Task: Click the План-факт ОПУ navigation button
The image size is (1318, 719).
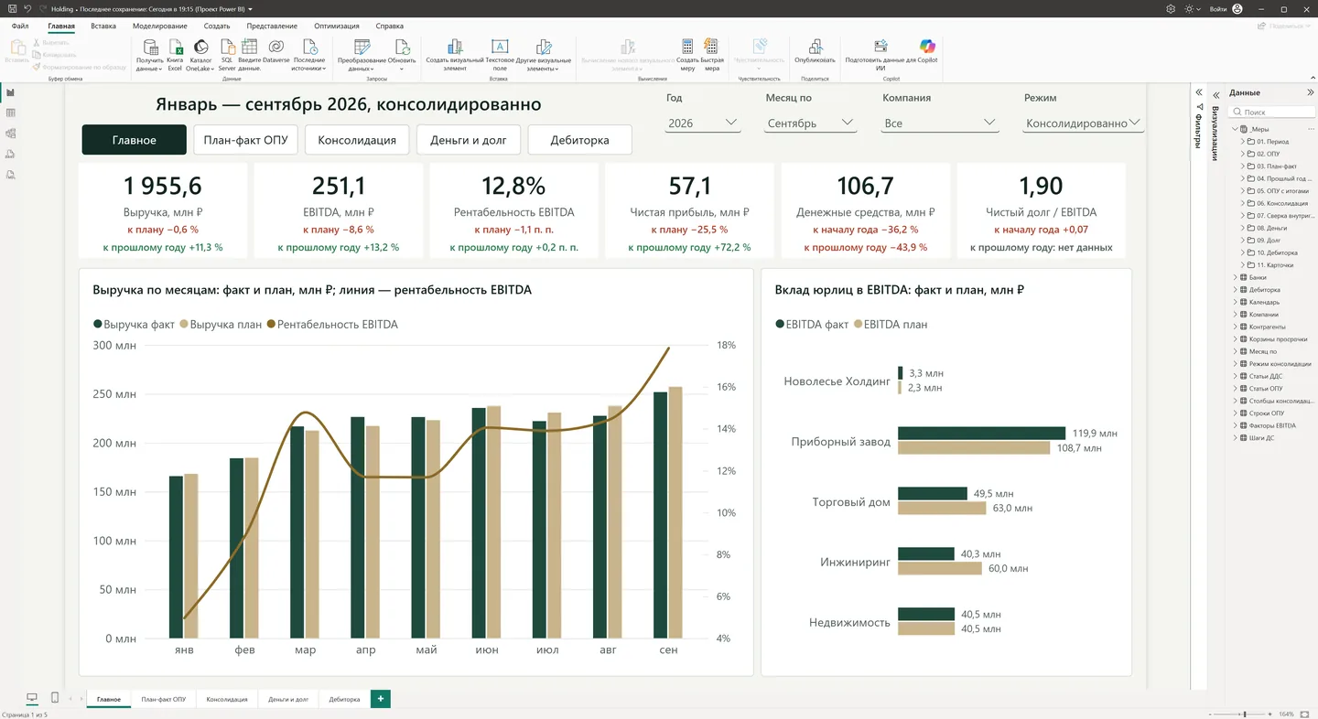Action: click(245, 140)
